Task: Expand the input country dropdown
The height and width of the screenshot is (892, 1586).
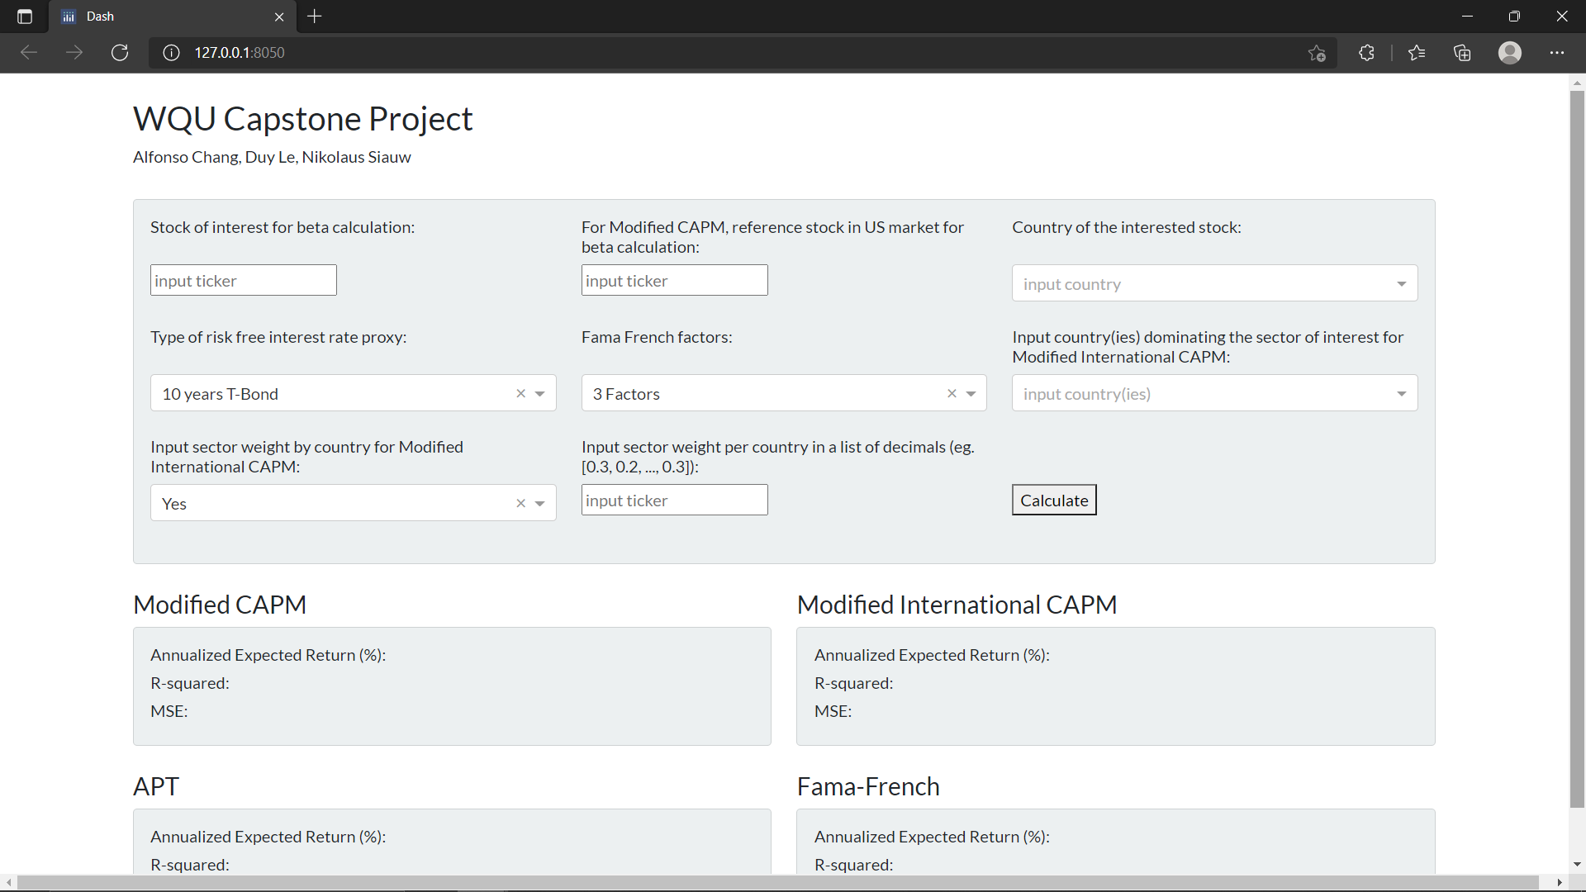Action: pos(1401,284)
